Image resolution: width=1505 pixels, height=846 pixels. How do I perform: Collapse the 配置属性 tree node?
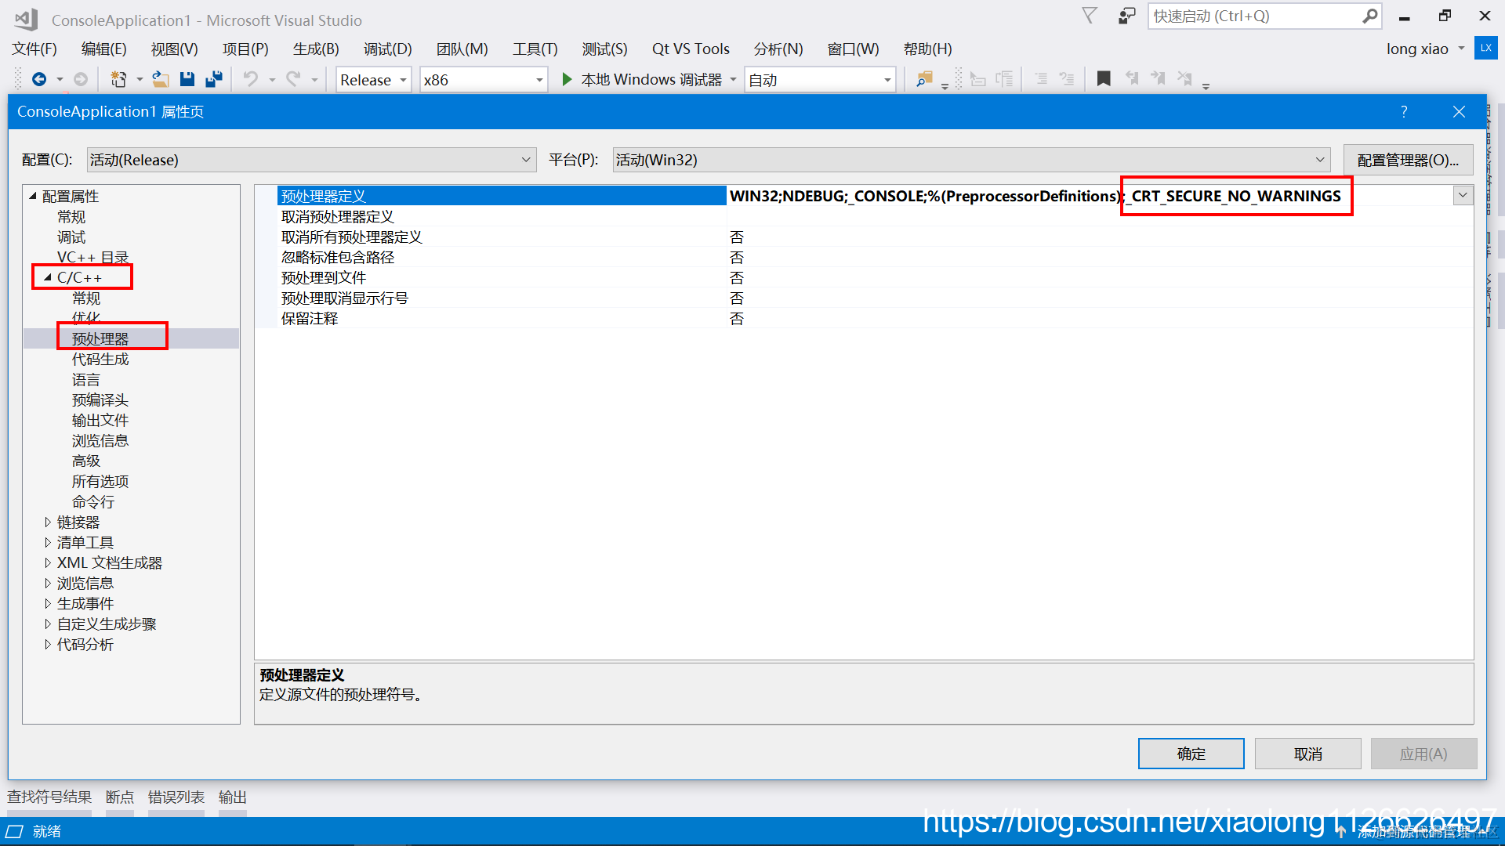(33, 196)
